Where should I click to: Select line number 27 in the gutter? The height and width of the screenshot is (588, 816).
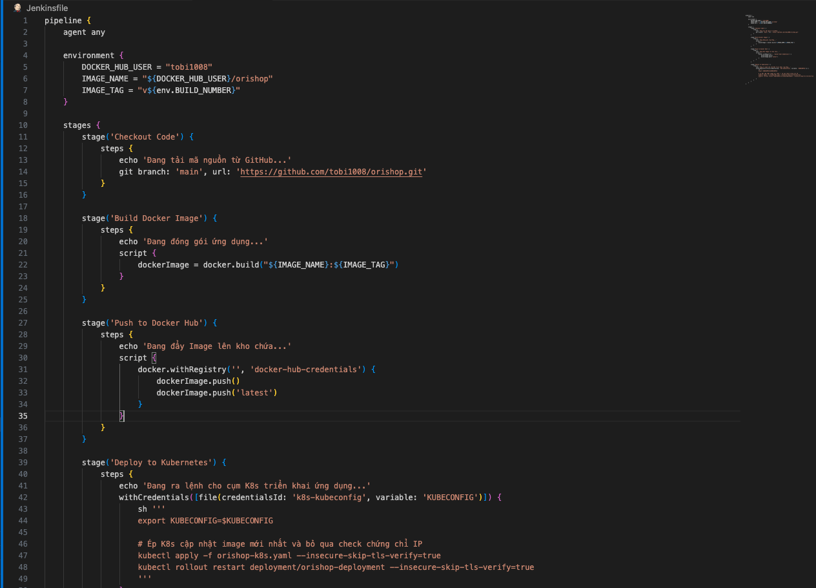23,323
